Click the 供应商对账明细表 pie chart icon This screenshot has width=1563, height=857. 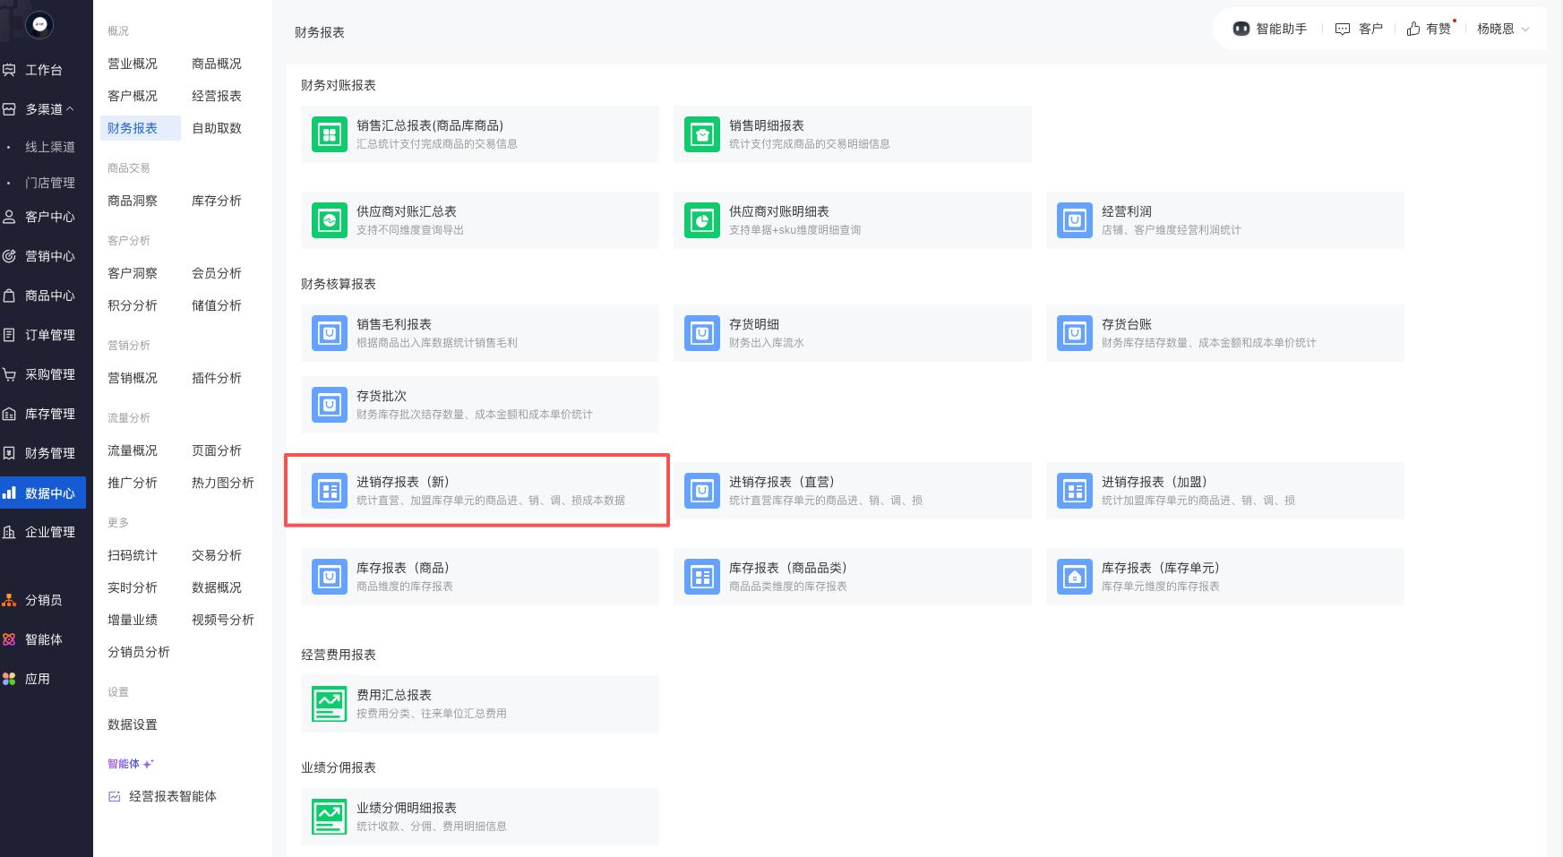(x=702, y=221)
